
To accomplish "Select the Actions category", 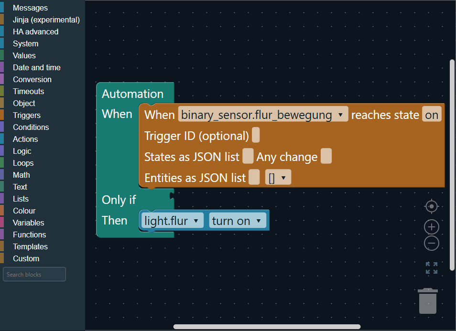I will click(x=43, y=139).
